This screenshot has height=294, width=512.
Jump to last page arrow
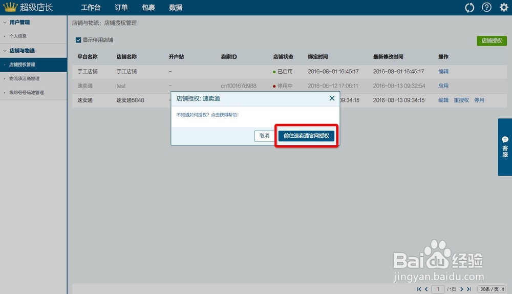click(469, 289)
